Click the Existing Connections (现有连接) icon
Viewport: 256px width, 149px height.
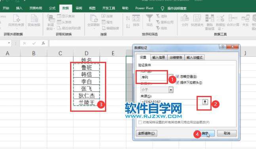pyautogui.click(x=34, y=20)
